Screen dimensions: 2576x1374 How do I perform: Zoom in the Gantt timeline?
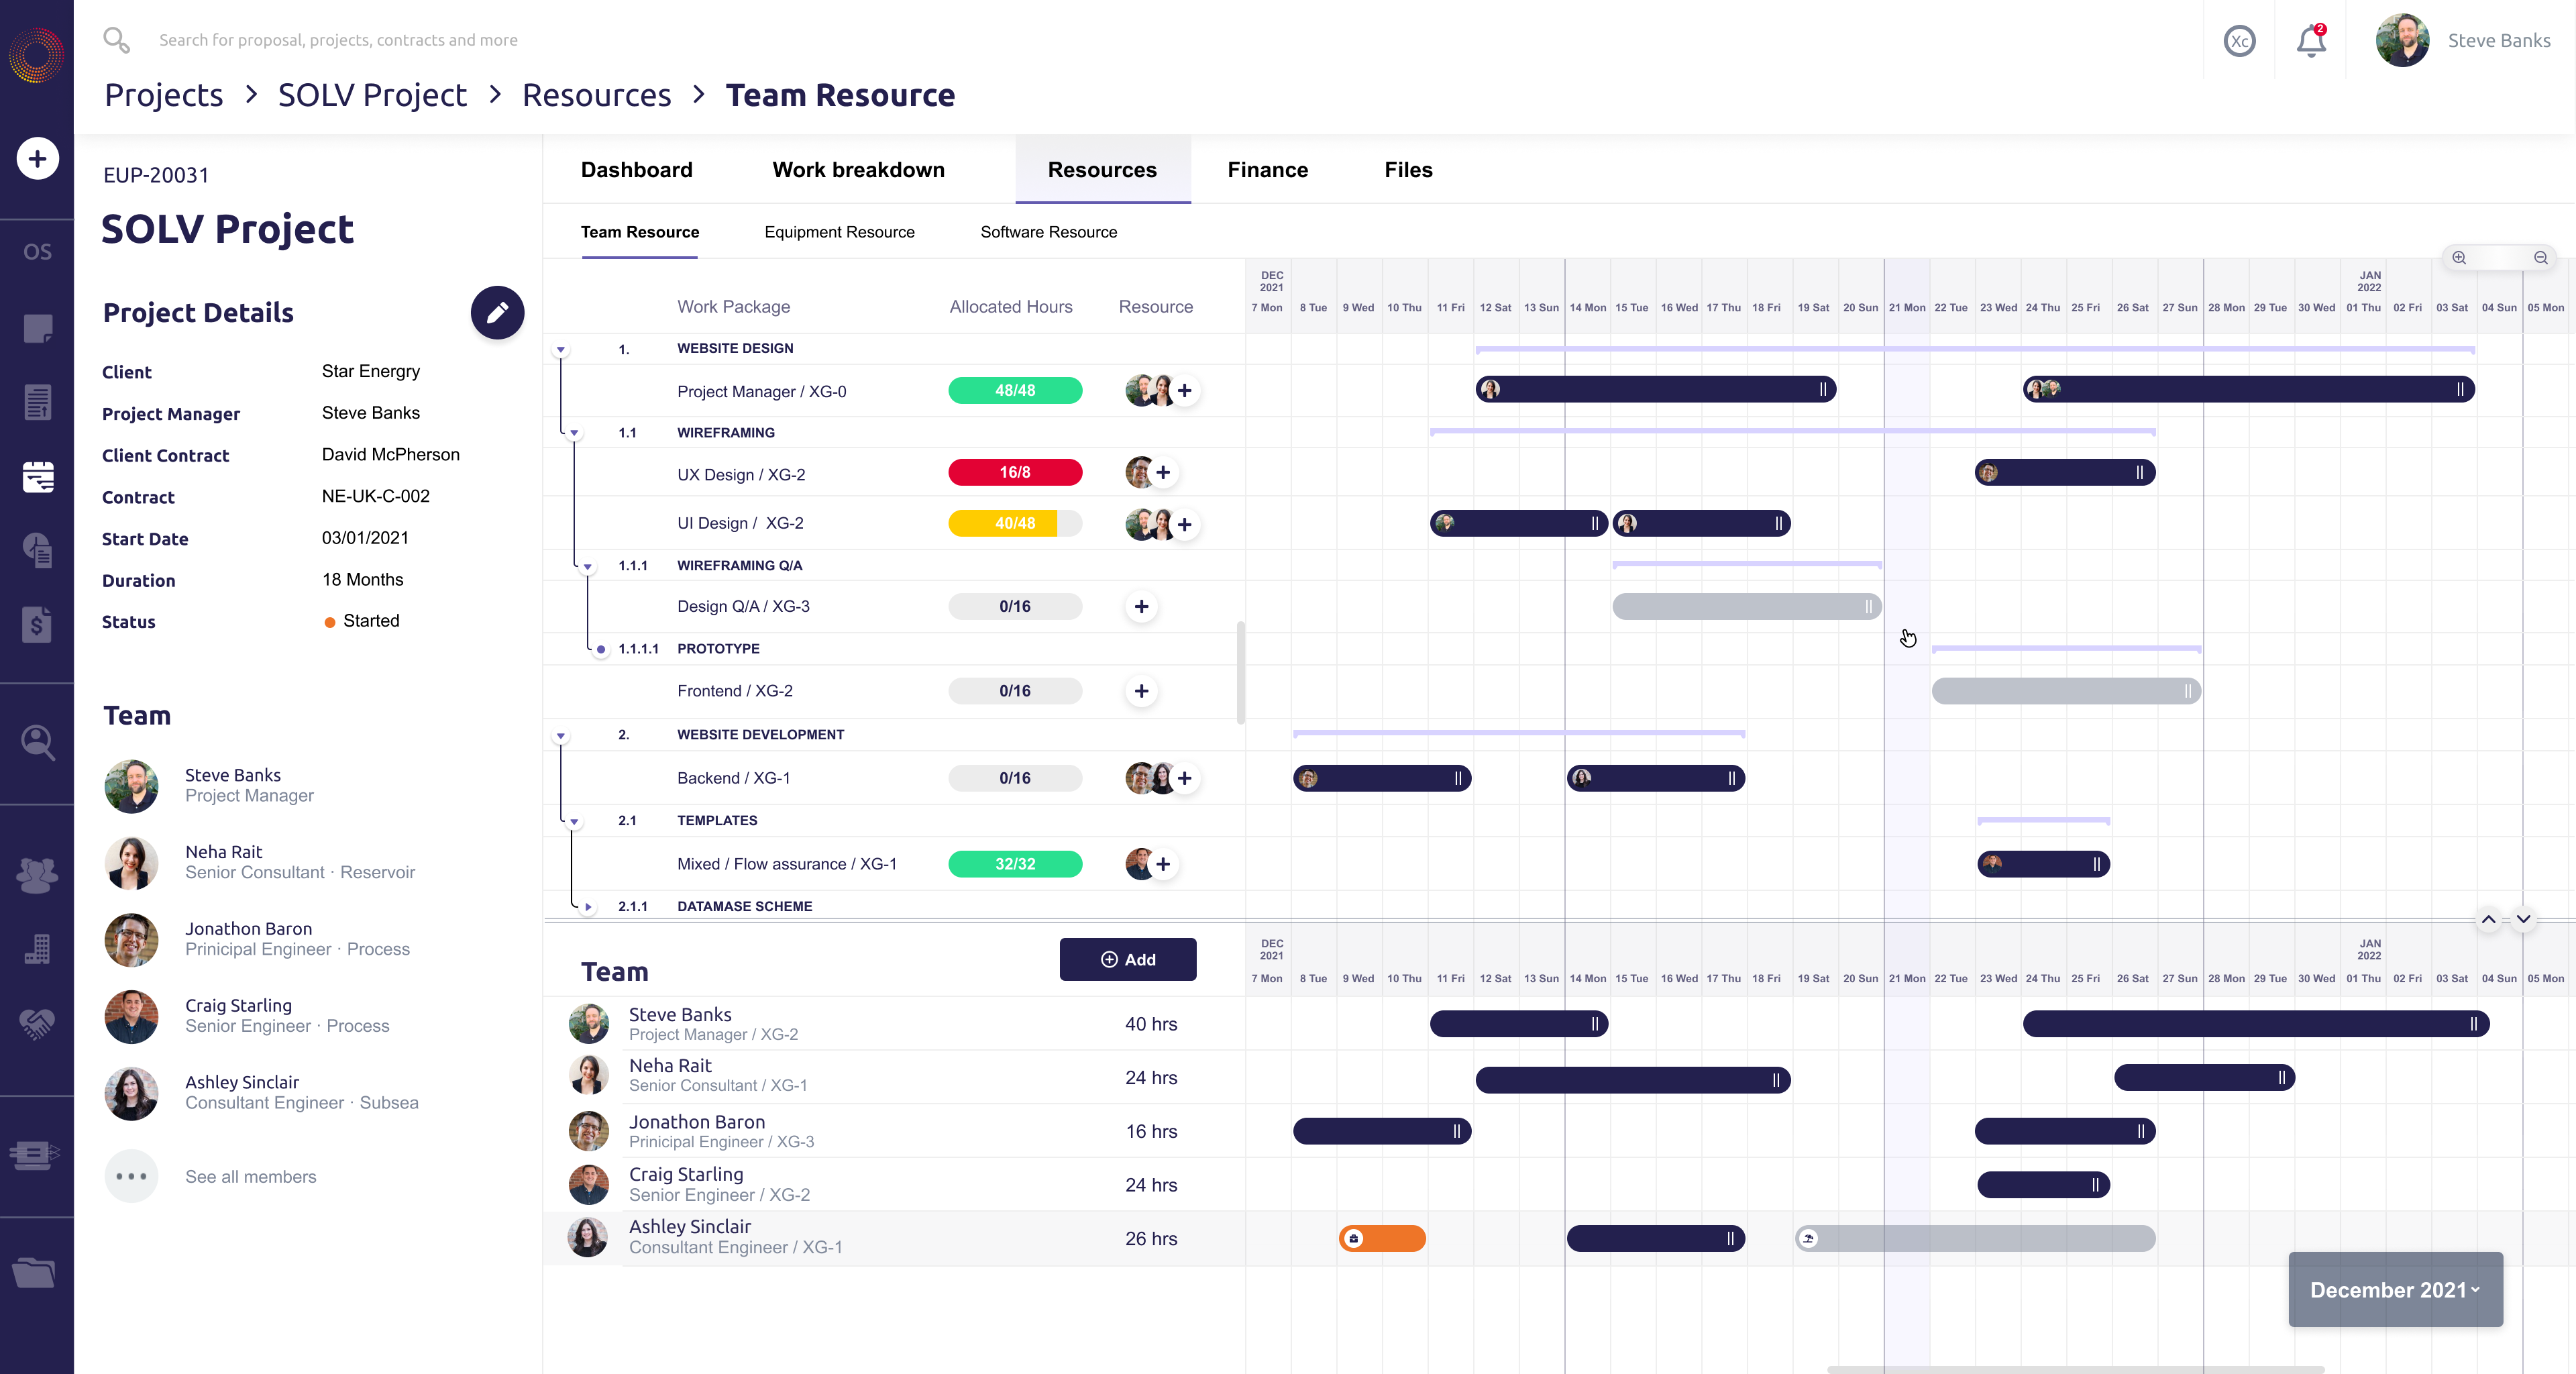click(2459, 258)
